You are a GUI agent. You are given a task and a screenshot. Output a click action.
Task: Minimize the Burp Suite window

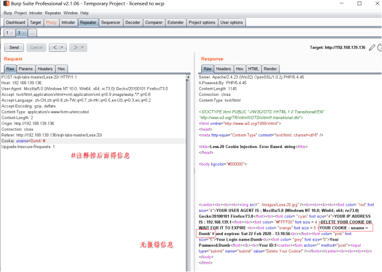pyautogui.click(x=342, y=3)
